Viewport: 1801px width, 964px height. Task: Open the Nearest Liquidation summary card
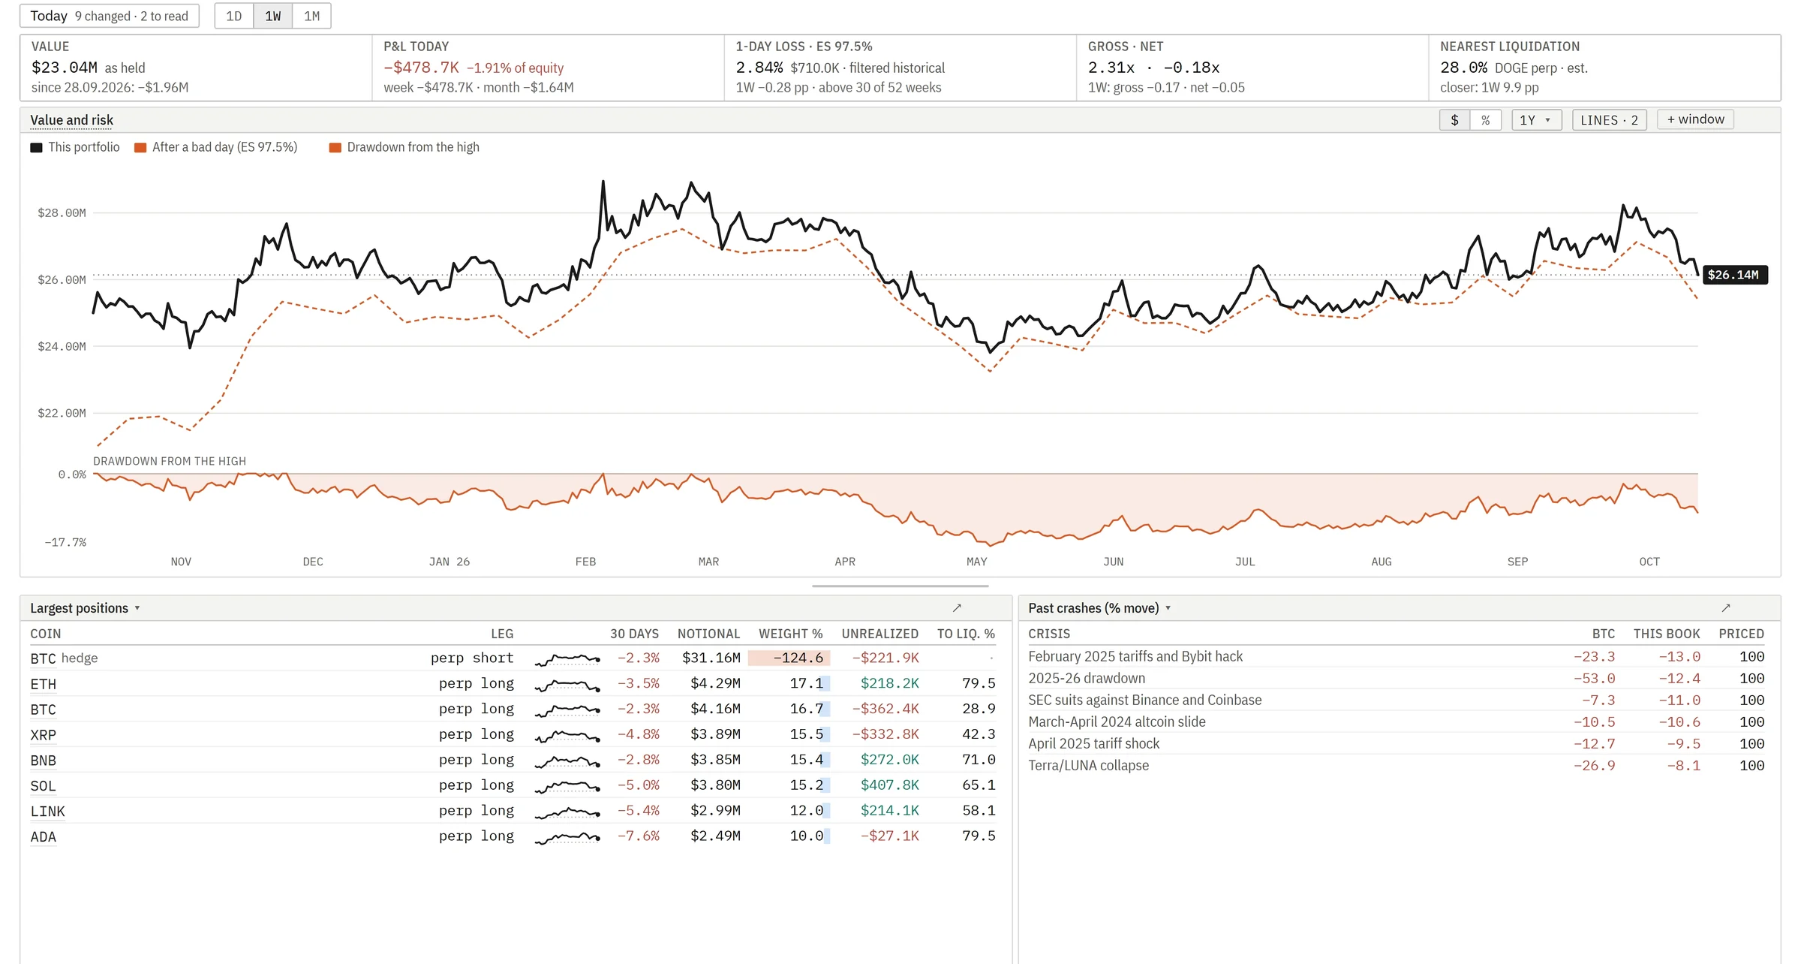(x=1604, y=68)
